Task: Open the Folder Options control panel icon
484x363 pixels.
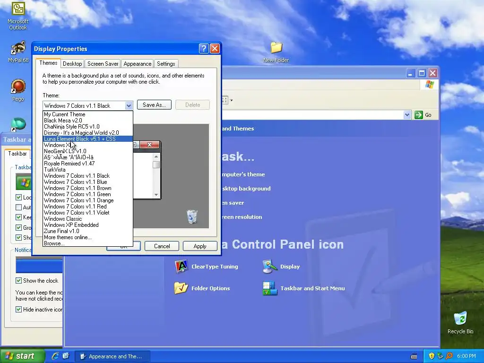Action: click(202, 288)
